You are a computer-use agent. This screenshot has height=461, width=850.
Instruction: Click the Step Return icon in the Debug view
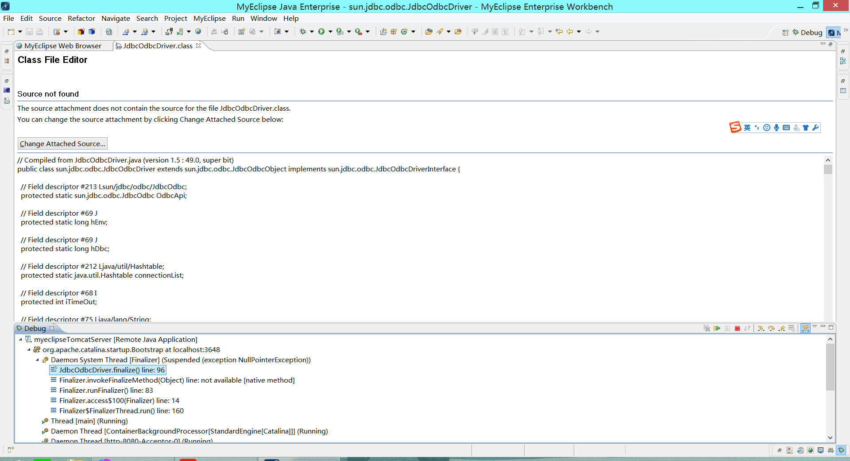tap(782, 328)
